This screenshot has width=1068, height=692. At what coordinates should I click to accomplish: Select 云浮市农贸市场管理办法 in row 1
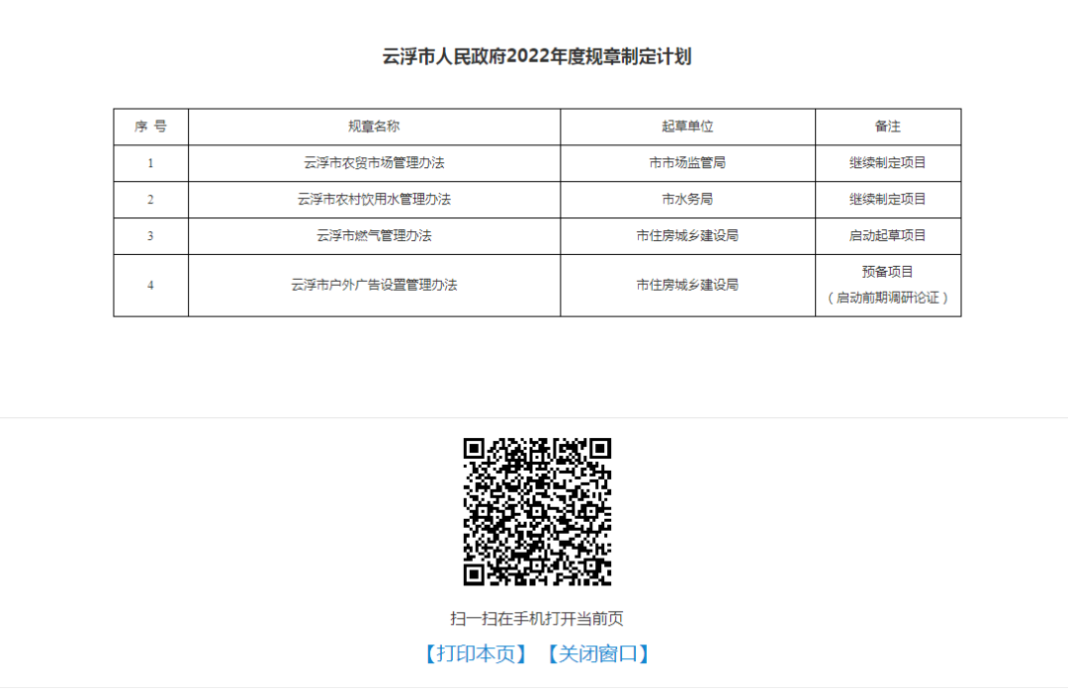pyautogui.click(x=374, y=163)
